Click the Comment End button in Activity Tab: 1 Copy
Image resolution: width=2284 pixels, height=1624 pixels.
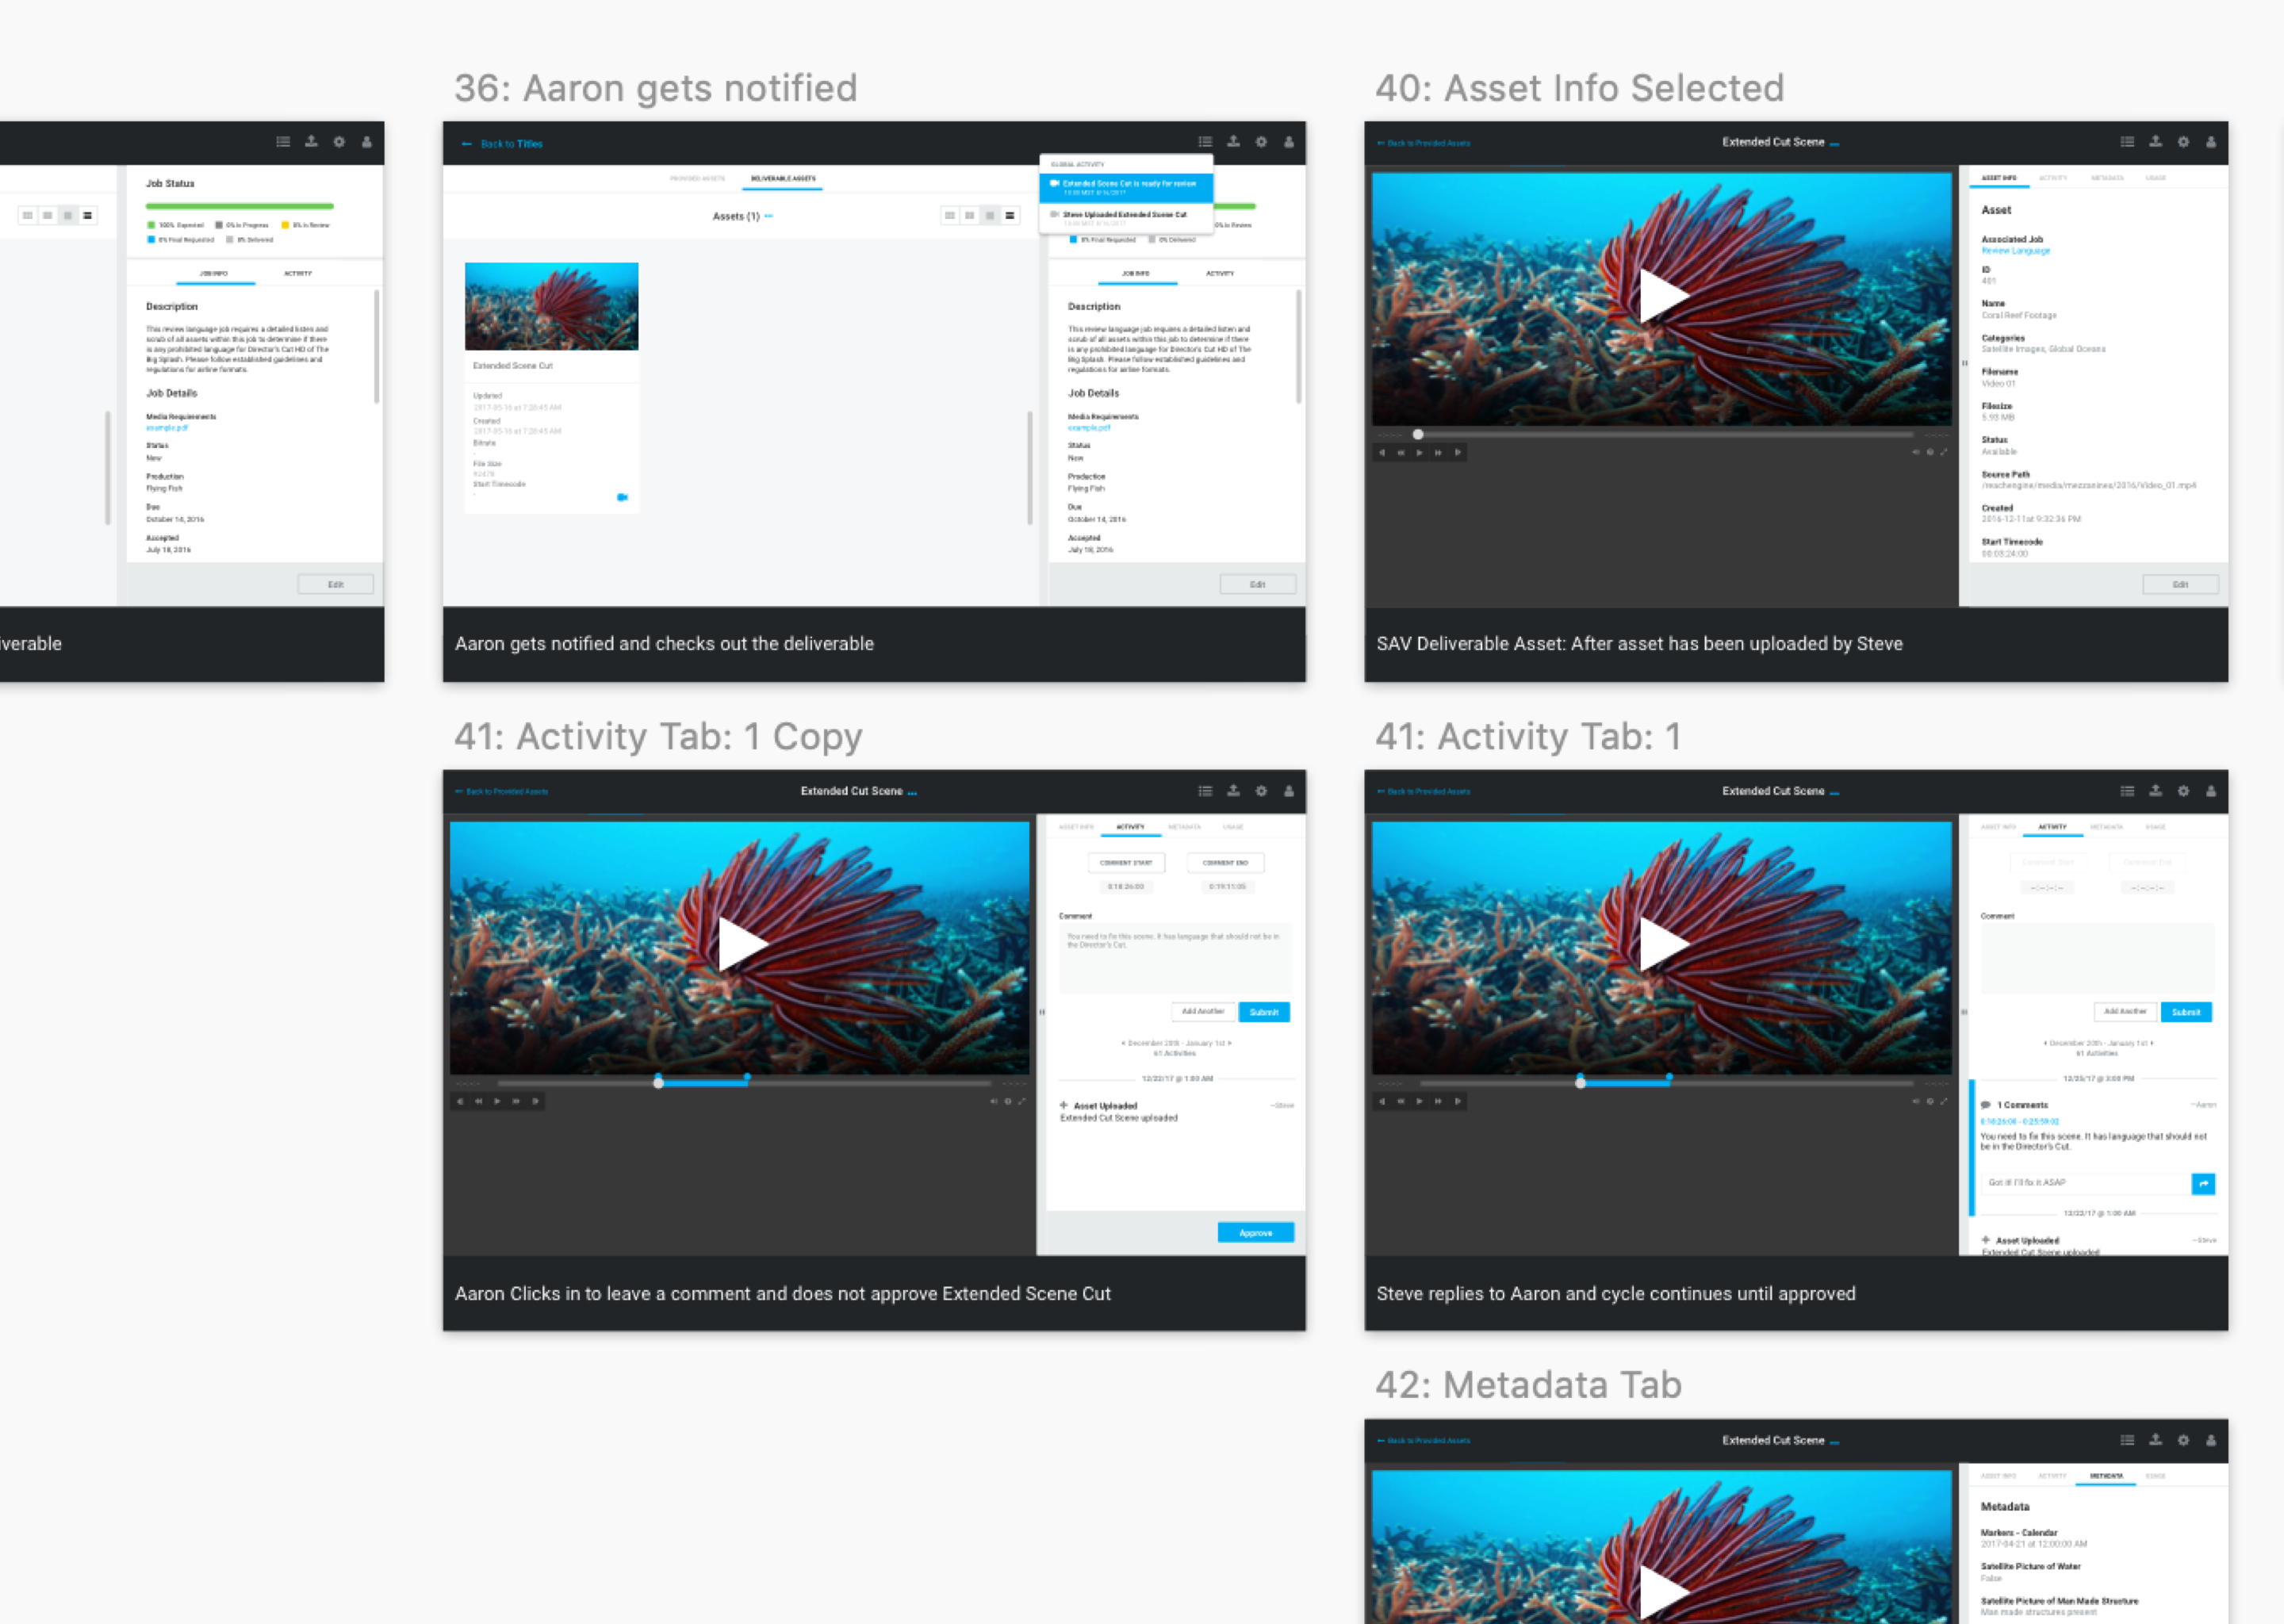tap(1225, 862)
